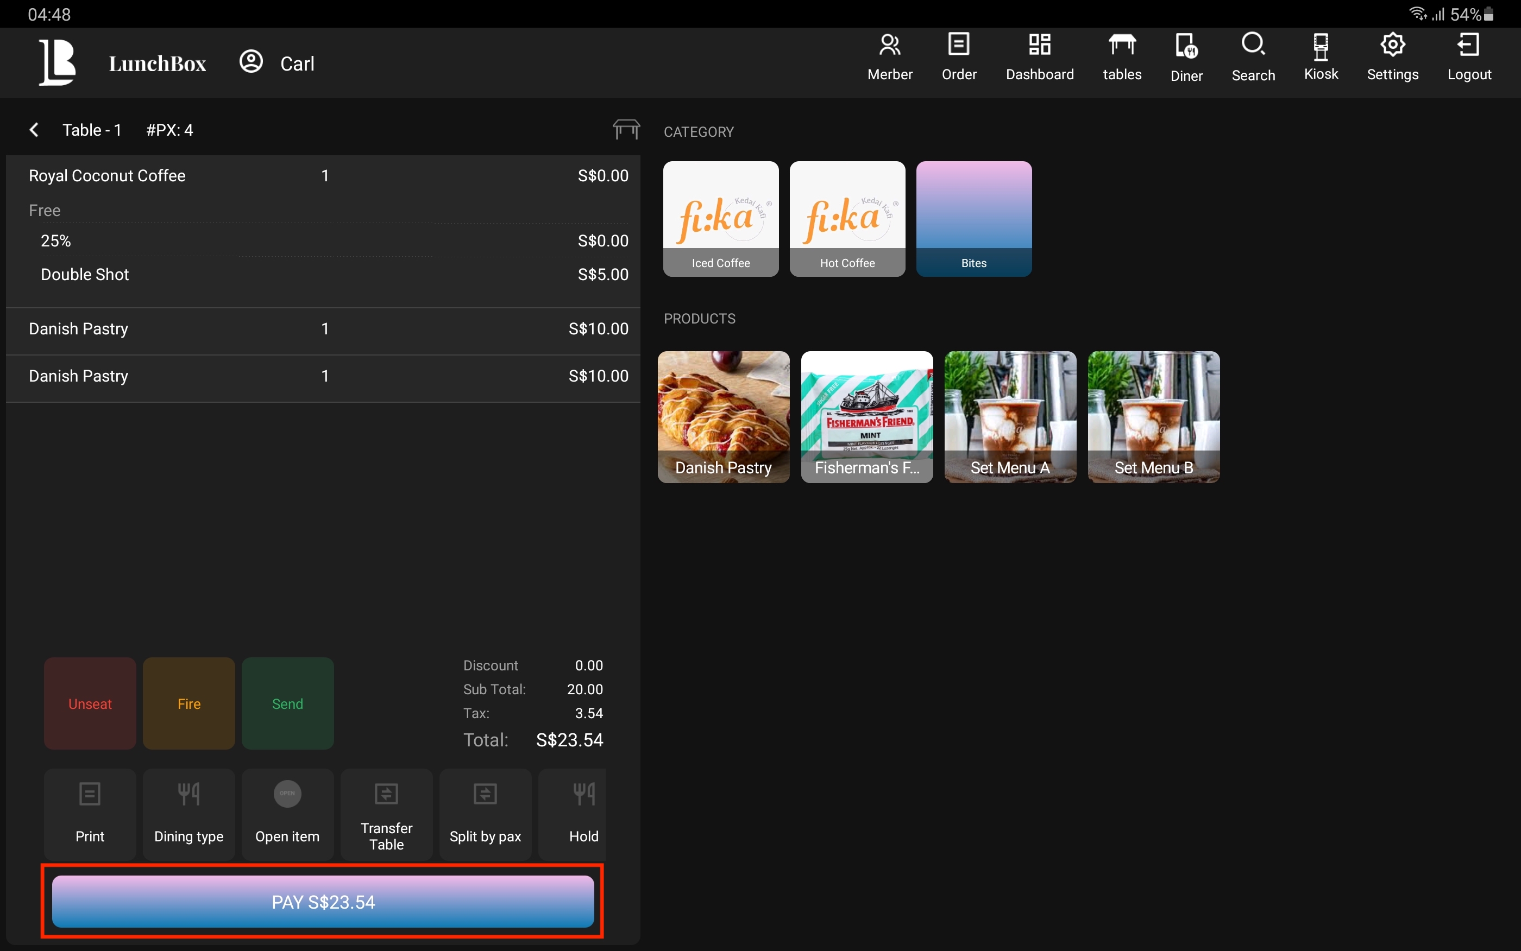Go to Dashboard view
The image size is (1521, 951).
tap(1039, 56)
